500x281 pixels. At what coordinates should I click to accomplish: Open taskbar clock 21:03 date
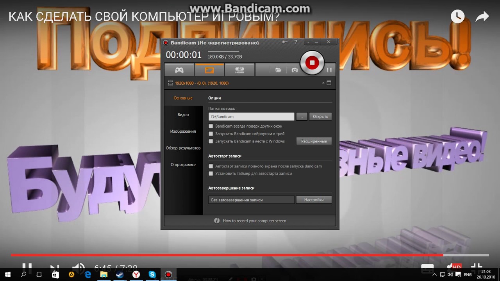486,274
